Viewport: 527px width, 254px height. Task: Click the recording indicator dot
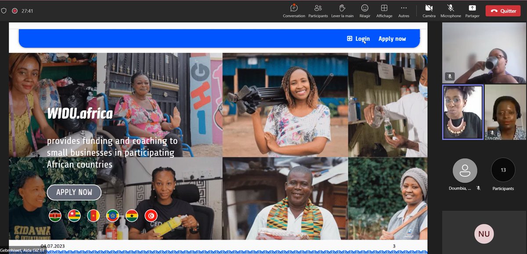(x=14, y=11)
